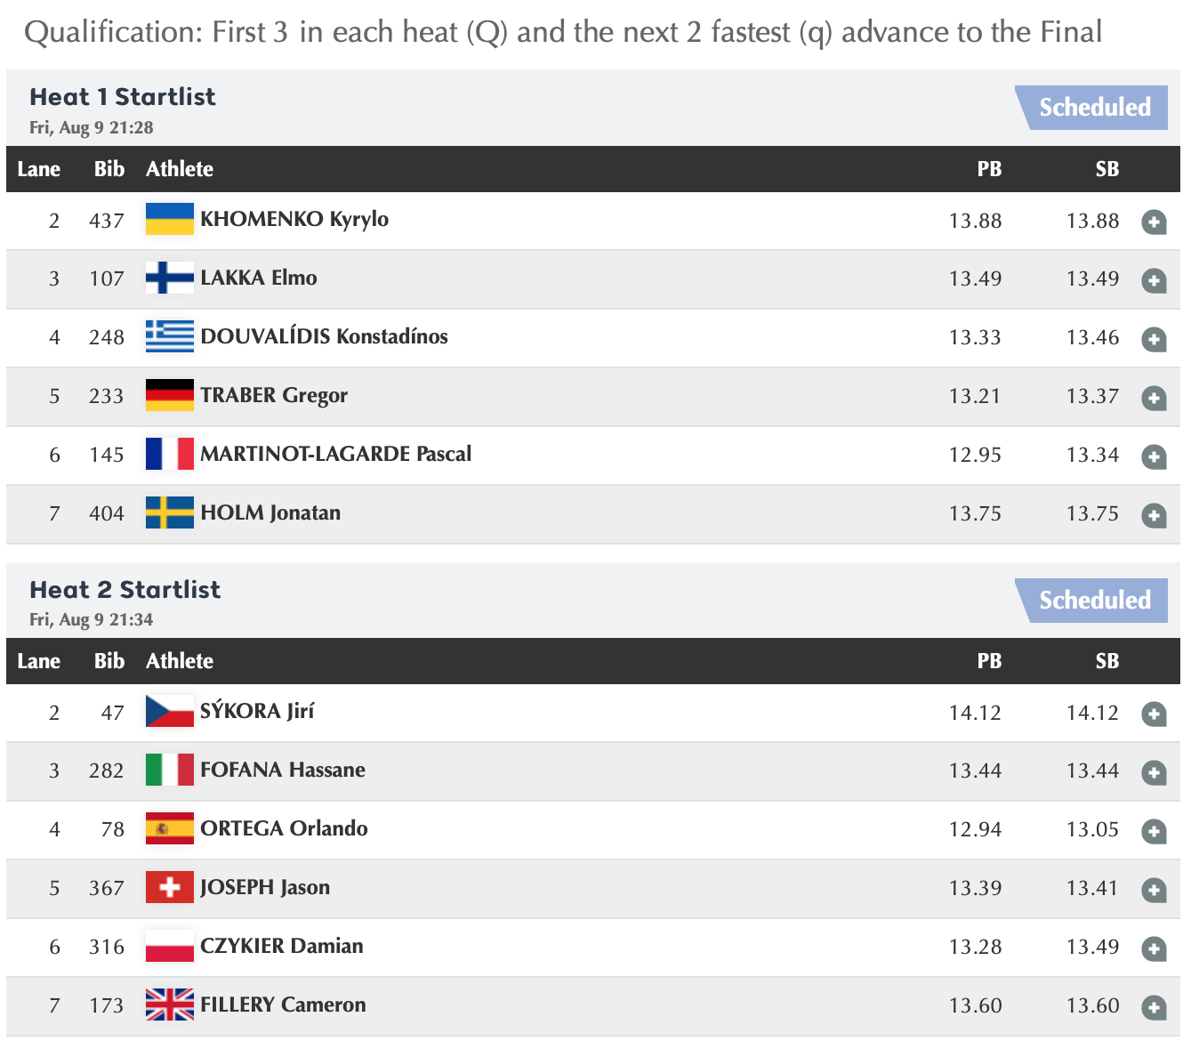Image resolution: width=1183 pixels, height=1041 pixels.
Task: Click plus icon next to JOSEPH Jason
Action: pos(1154,890)
